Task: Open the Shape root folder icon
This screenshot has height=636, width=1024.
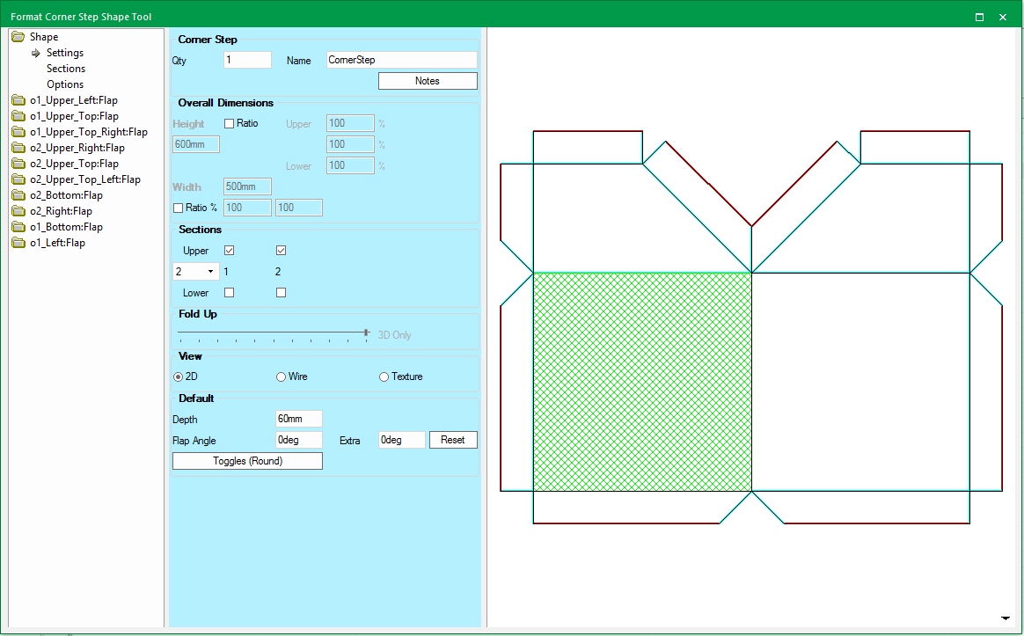Action: [x=18, y=37]
